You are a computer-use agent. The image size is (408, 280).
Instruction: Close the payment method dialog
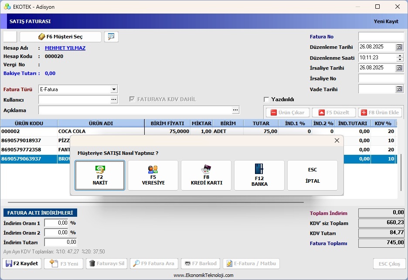pos(337,140)
